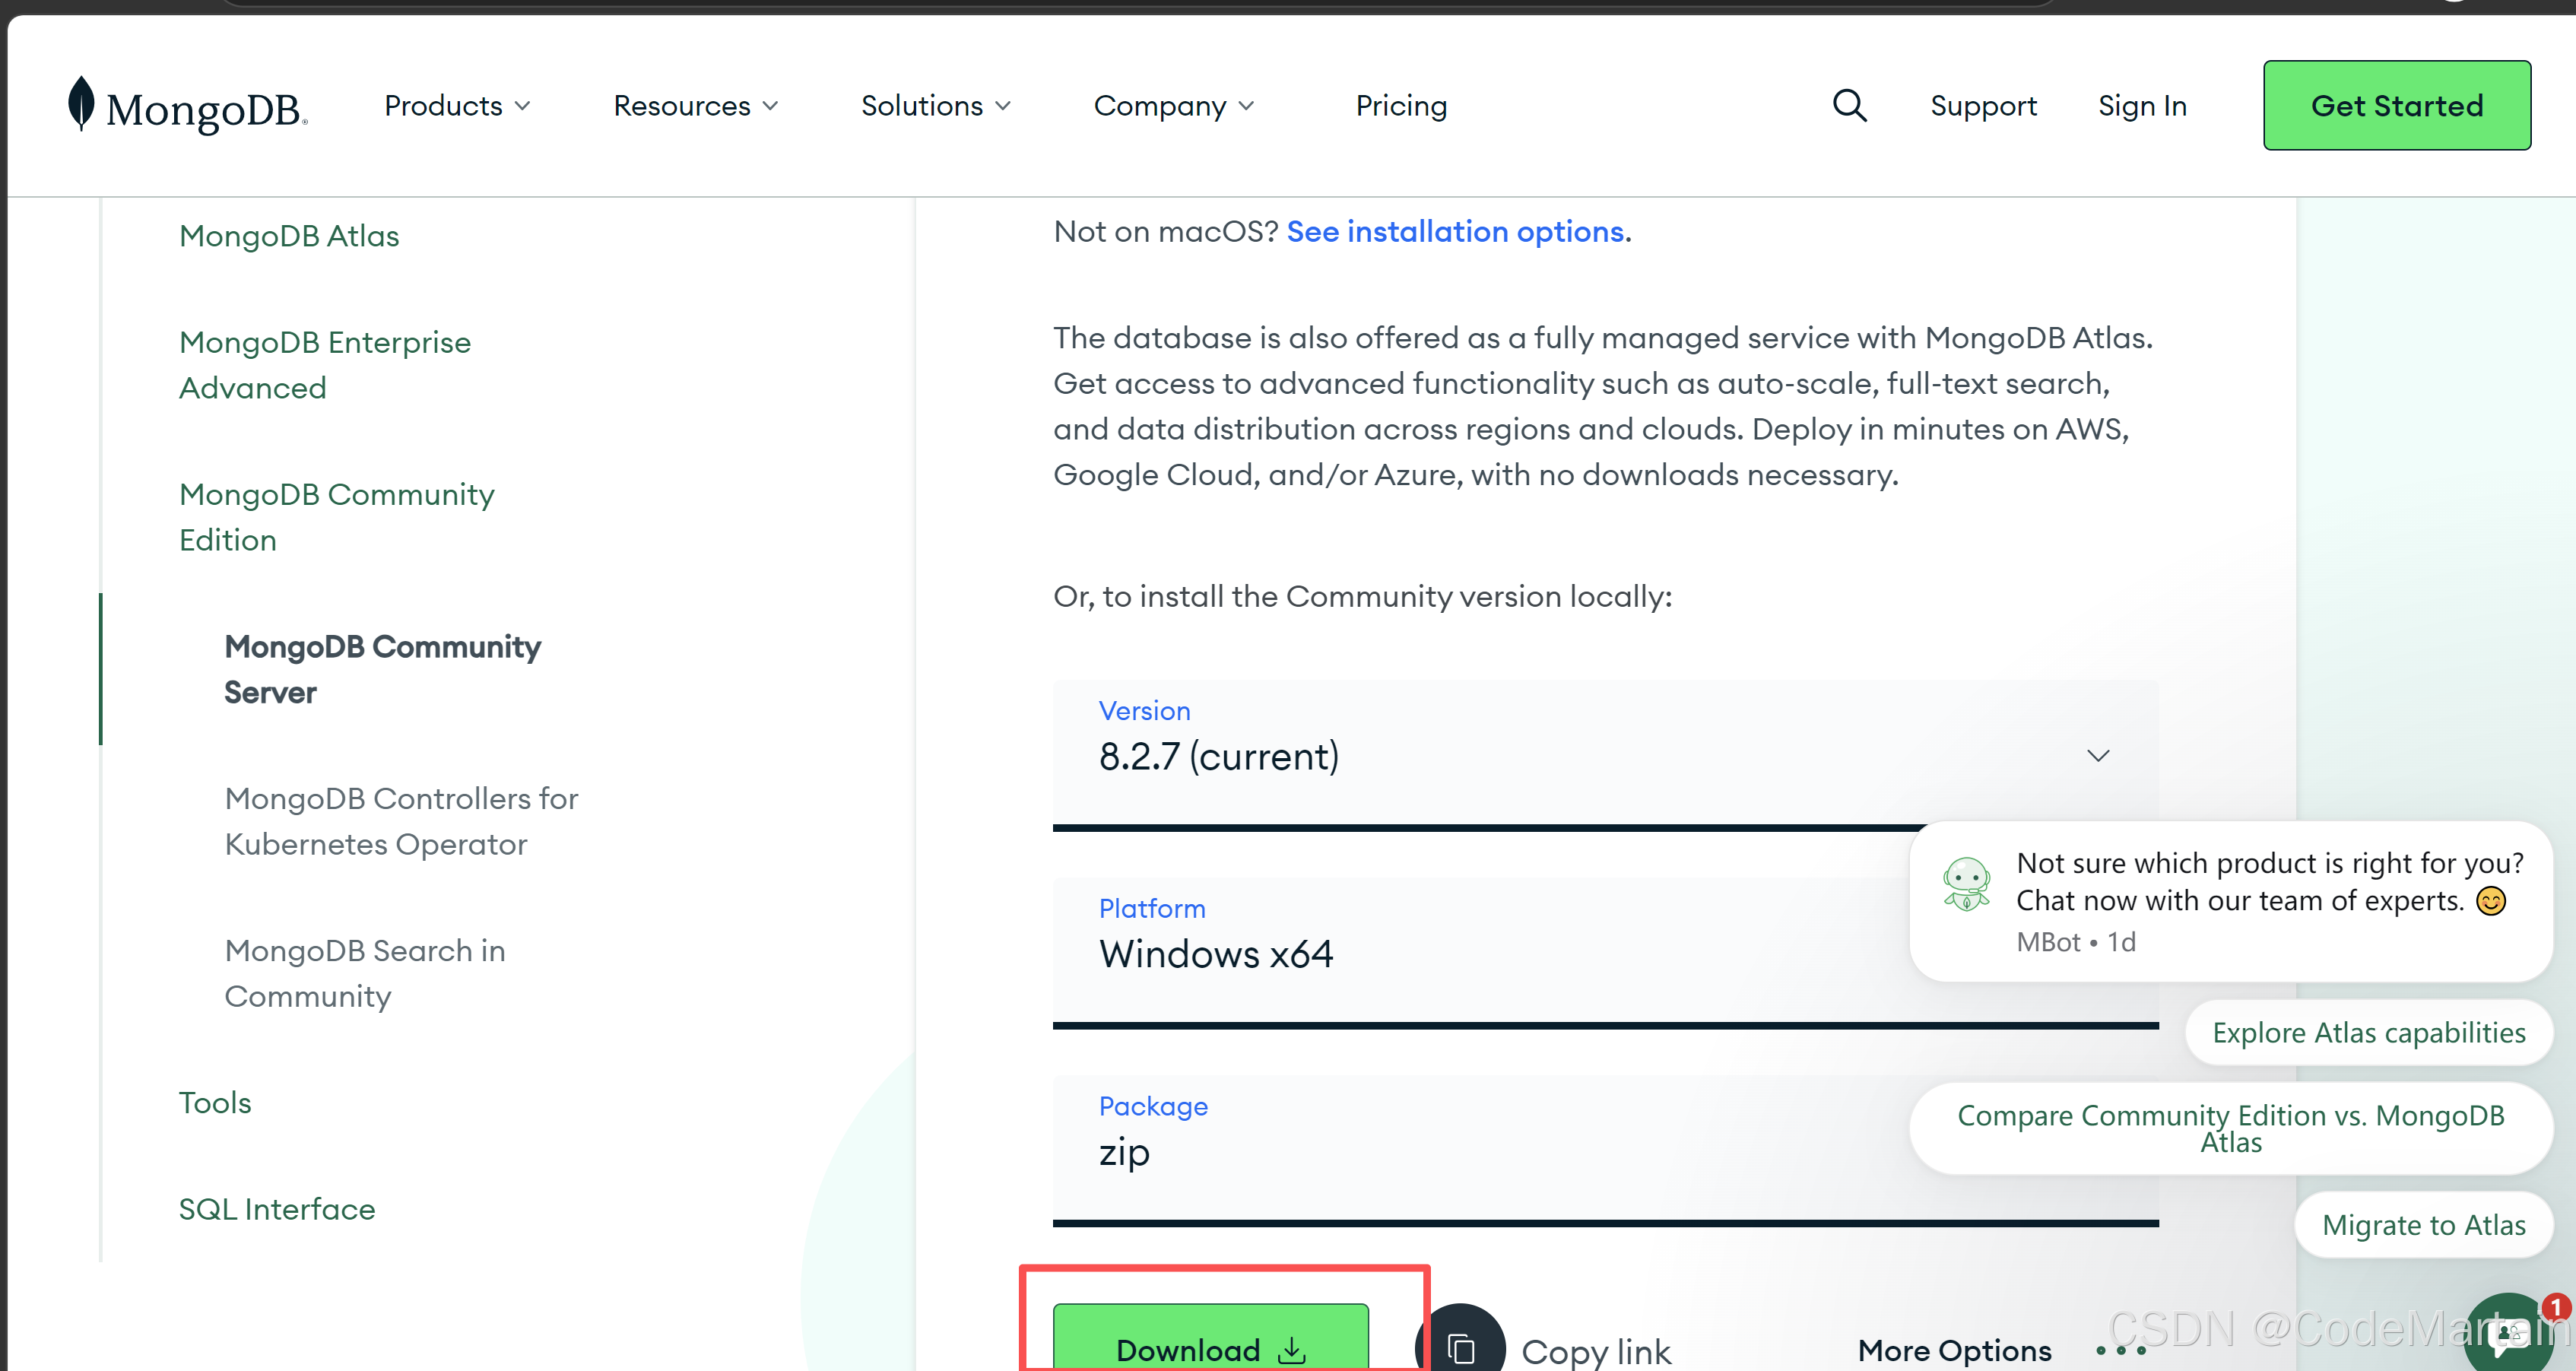Expand the Resources menu
Image resolution: width=2576 pixels, height=1371 pixels.
point(695,106)
